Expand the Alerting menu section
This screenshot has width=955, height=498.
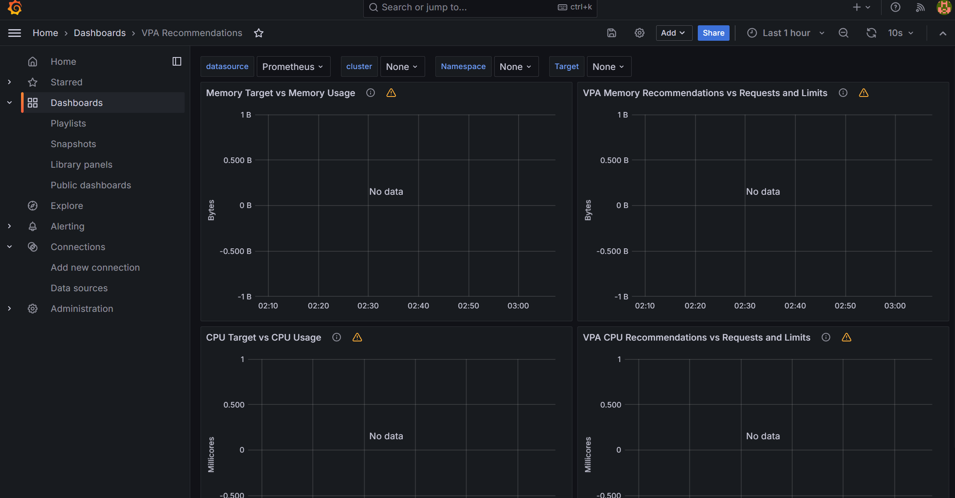point(9,226)
